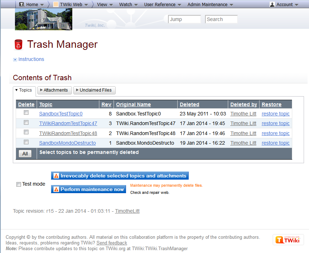
Task: Open the Admin Maintenance dropdown menu
Action: 210,5
